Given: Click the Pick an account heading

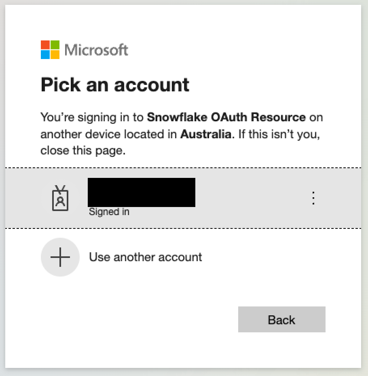Looking at the screenshot, I should pos(114,84).
